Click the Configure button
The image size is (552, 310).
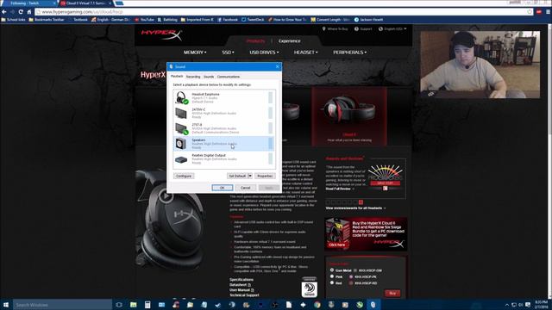[184, 176]
